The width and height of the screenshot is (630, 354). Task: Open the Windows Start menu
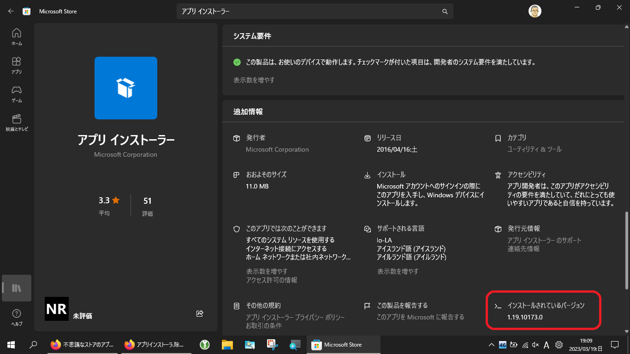[x=11, y=344]
